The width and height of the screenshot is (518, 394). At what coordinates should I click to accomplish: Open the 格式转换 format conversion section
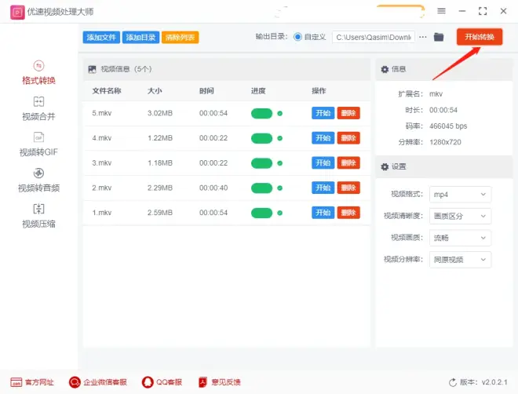click(38, 73)
